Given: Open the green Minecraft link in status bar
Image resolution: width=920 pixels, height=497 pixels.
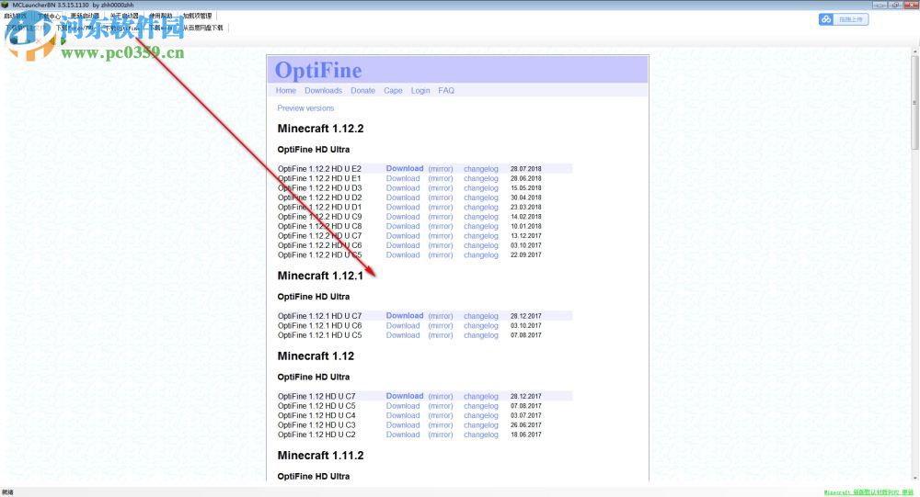Looking at the screenshot, I should tap(868, 492).
